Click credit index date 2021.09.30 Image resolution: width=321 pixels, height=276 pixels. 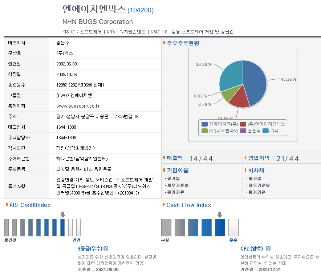(107, 269)
